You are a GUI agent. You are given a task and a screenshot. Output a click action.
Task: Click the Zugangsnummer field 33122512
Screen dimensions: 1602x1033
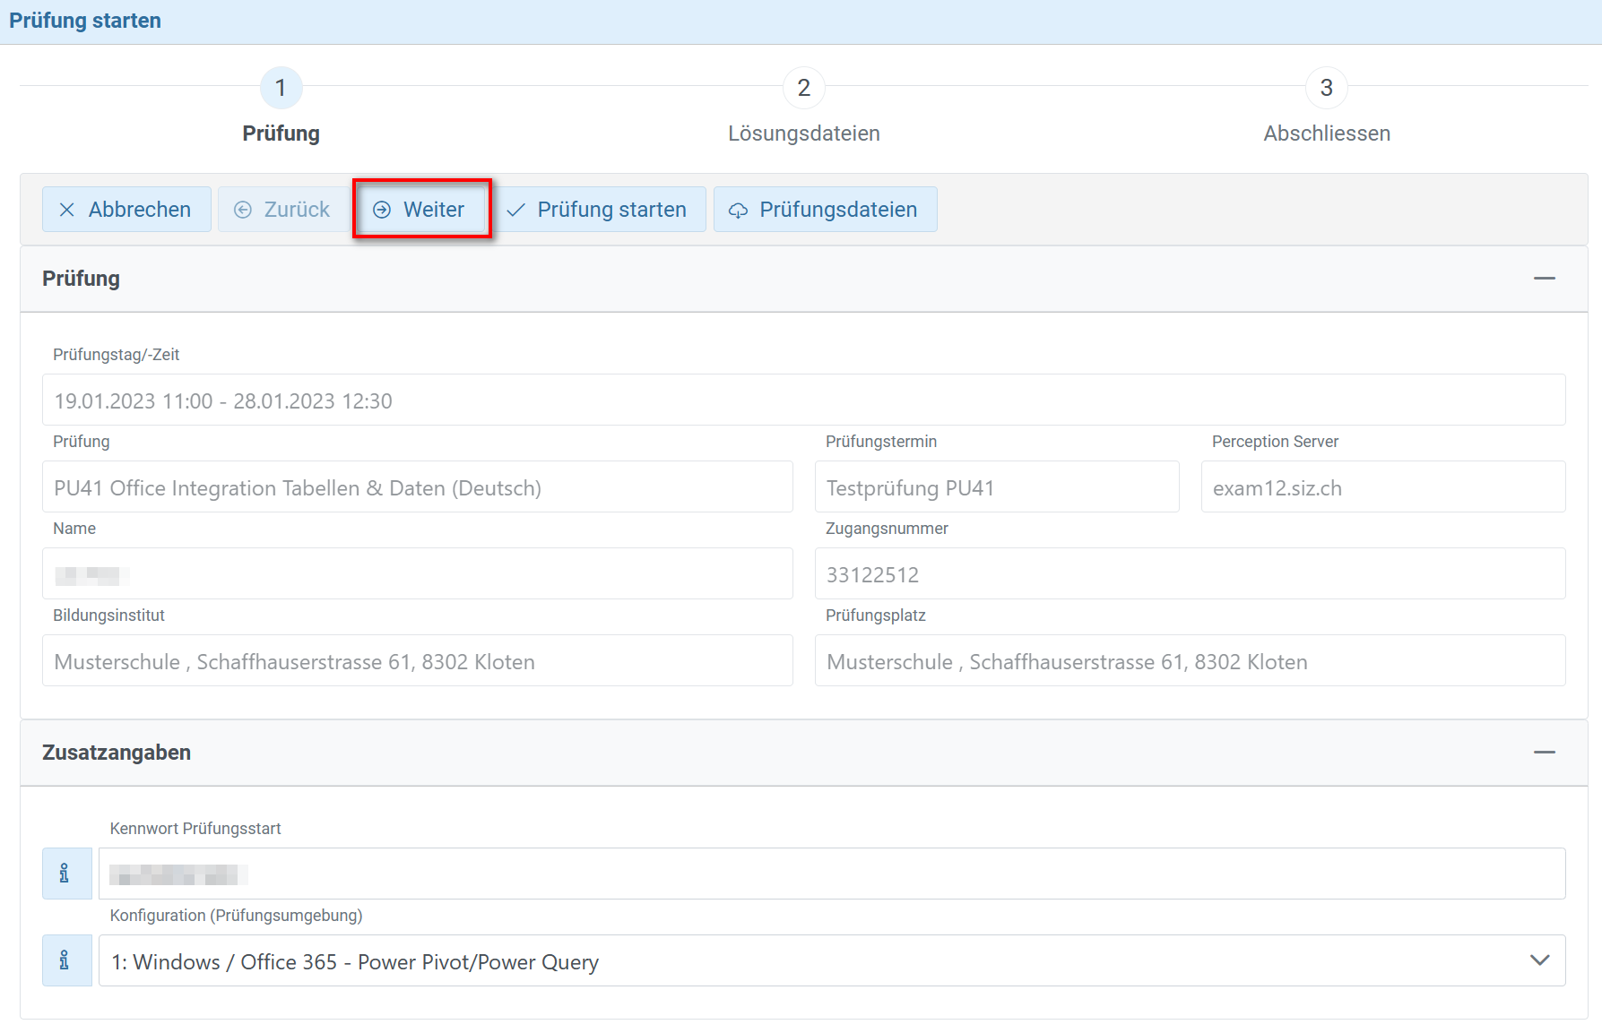(x=1191, y=573)
